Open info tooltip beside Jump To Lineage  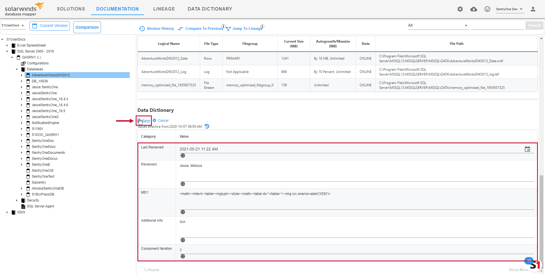pos(262,26)
